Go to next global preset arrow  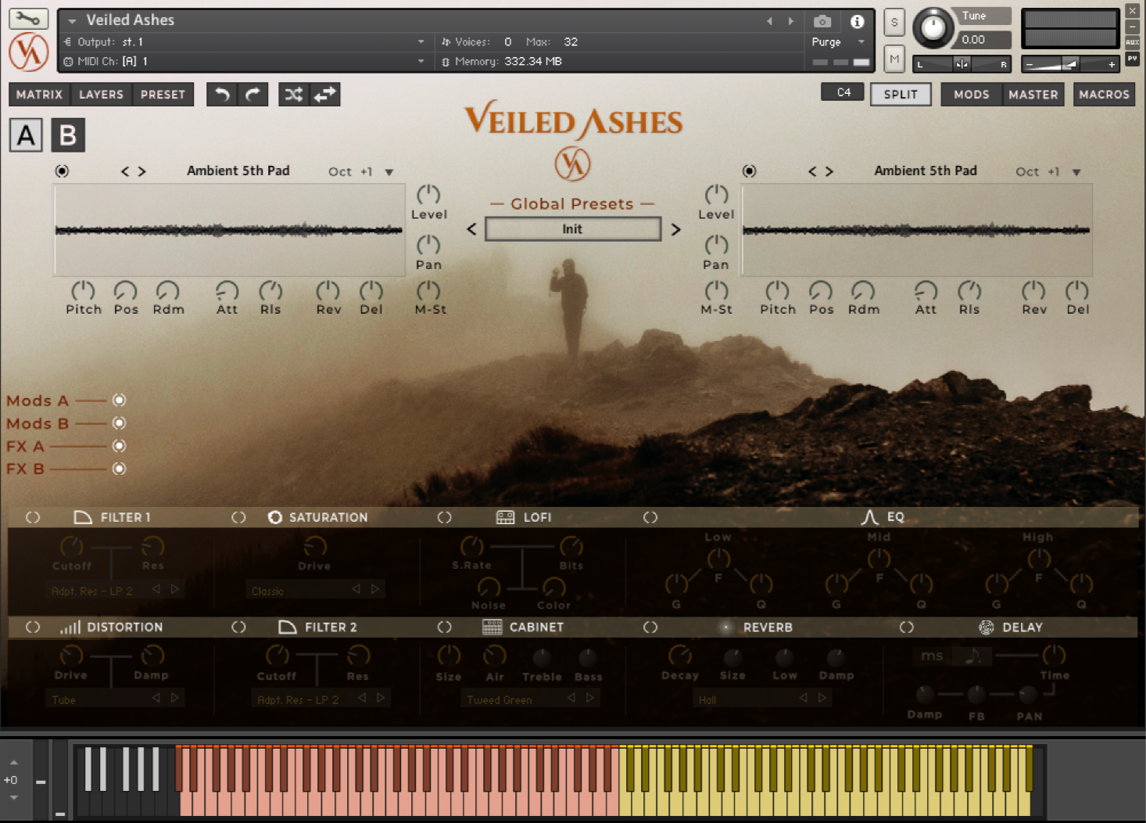[x=676, y=229]
